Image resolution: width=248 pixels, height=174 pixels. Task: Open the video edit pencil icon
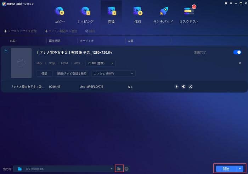(x=191, y=86)
